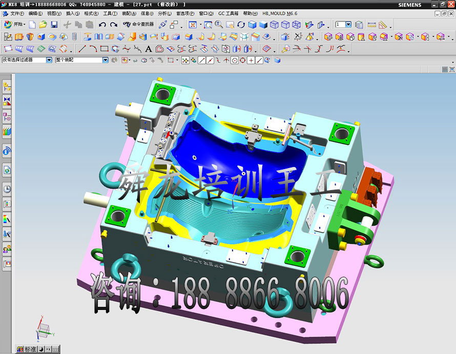Switch to shaded with edges display
Image resolution: width=456 pixels, height=354 pixels.
point(252,25)
